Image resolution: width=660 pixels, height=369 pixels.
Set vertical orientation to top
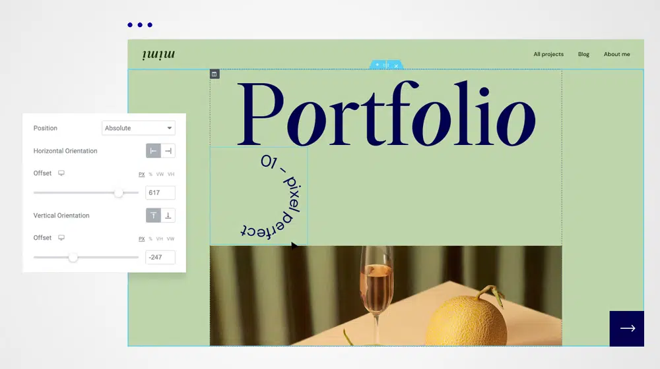[x=153, y=215]
